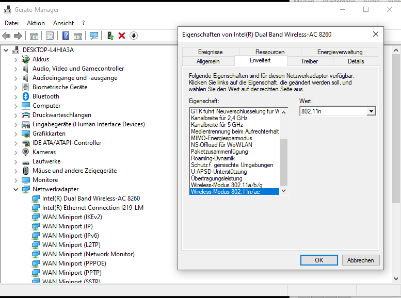The height and width of the screenshot is (298, 401).
Task: Expand the Bluetooth category
Action: pos(16,97)
